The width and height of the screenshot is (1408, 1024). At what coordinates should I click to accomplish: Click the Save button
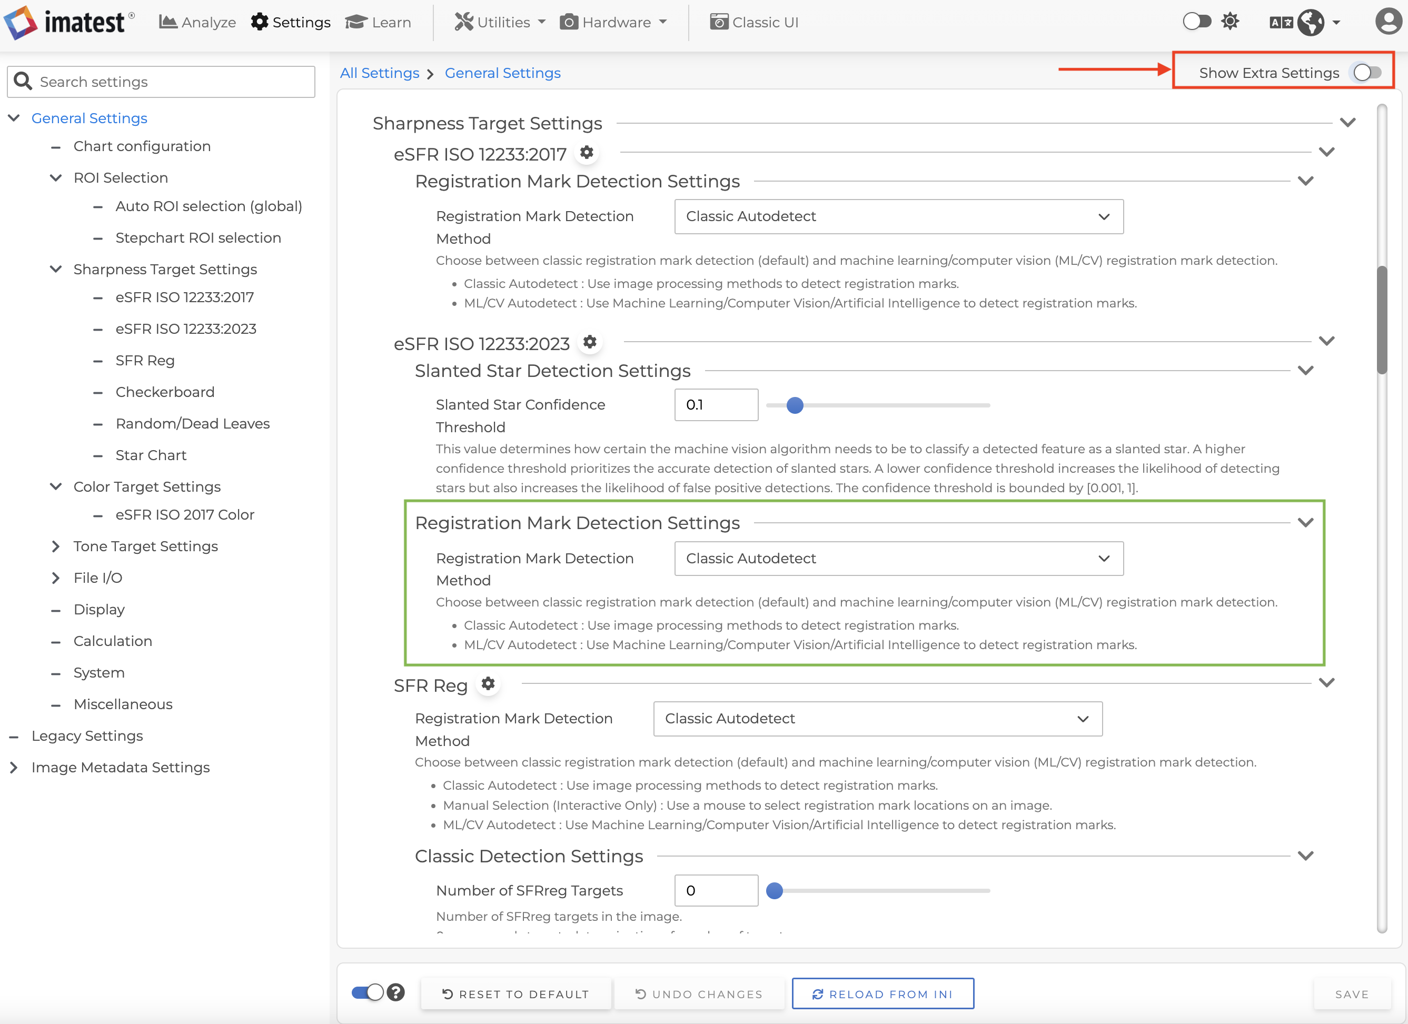click(1352, 994)
